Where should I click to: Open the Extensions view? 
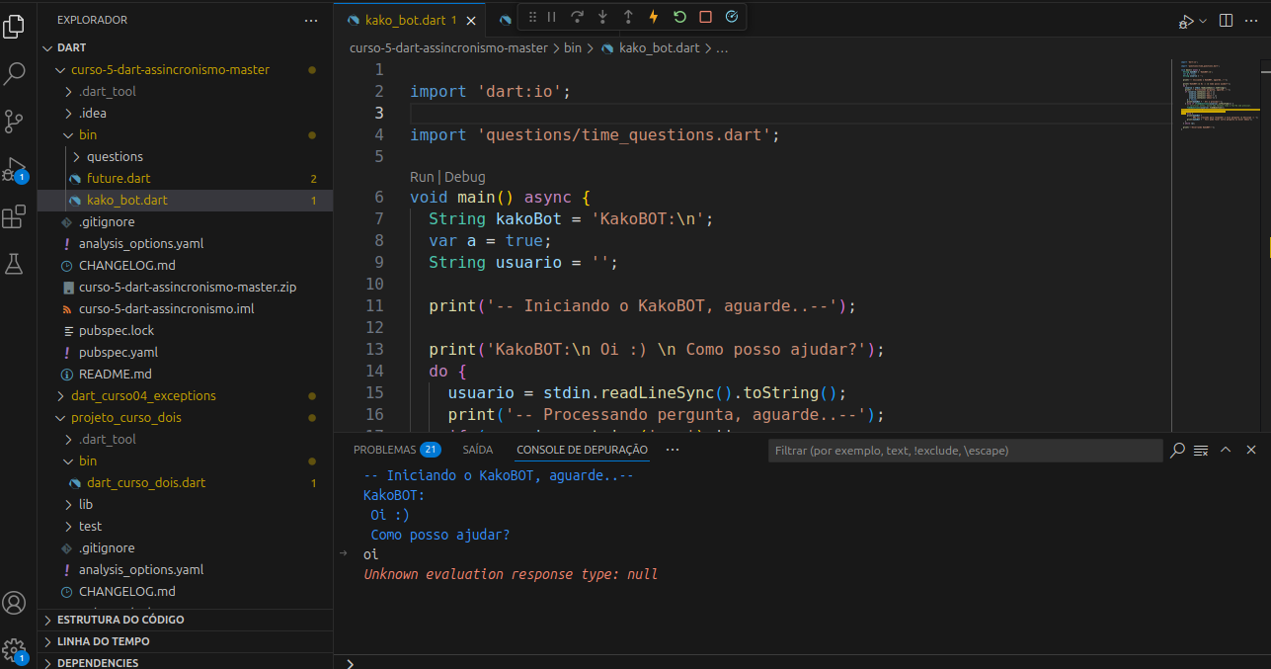14,216
